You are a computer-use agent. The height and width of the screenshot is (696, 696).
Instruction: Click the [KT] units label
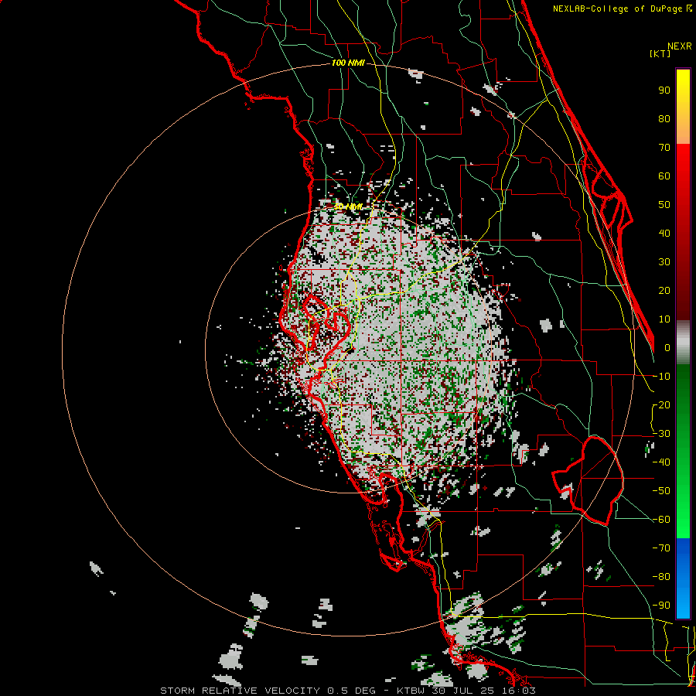[x=660, y=53]
